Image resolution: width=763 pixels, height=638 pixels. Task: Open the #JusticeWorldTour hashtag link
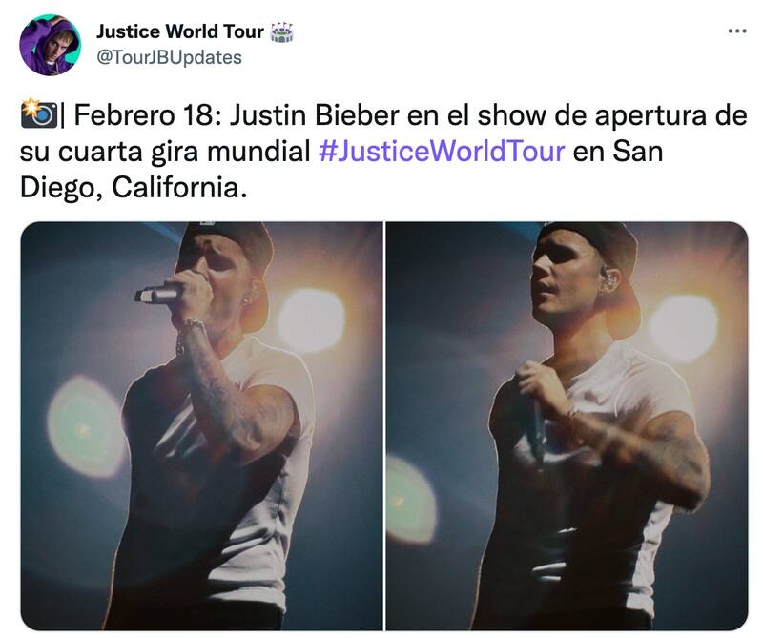[x=442, y=151]
